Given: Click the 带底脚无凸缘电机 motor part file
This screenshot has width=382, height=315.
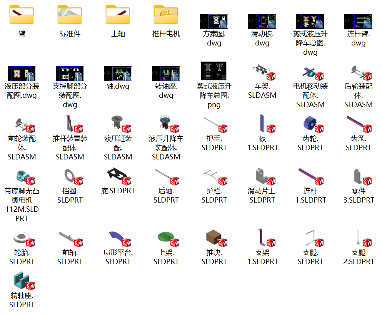Looking at the screenshot, I should click(x=22, y=176).
